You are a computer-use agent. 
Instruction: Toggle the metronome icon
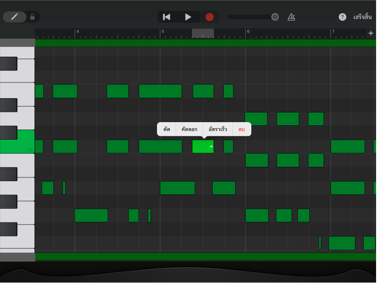point(291,17)
